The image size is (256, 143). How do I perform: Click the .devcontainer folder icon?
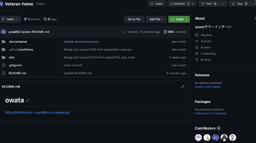[x=4, y=42]
